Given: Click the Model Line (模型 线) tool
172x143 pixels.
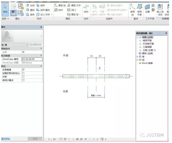Looking at the screenshot, I should [x=60, y=5].
